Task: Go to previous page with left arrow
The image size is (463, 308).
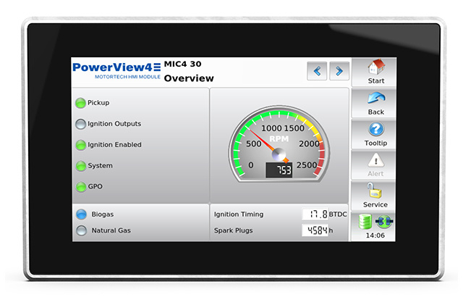Action: pos(316,71)
